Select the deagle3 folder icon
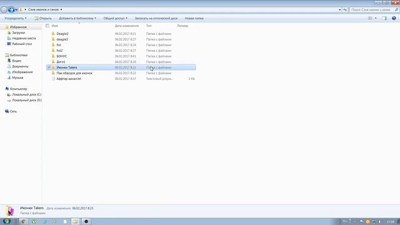Screen dimensions: 400x225 (x=53, y=39)
